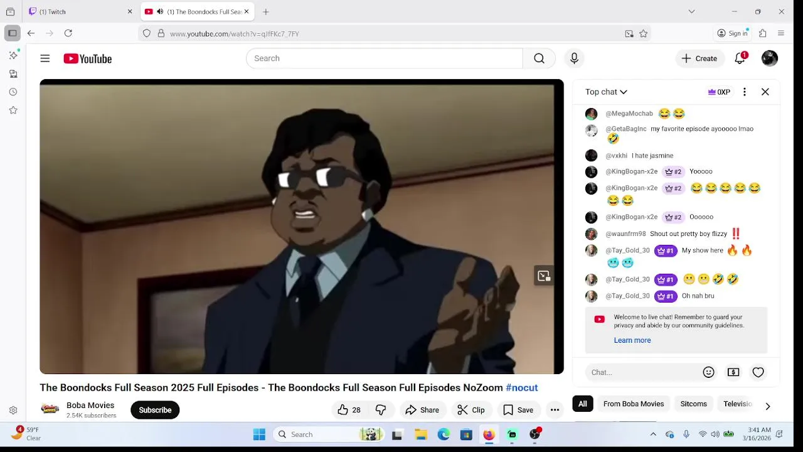Select the All category chip
803x452 pixels.
(583, 404)
